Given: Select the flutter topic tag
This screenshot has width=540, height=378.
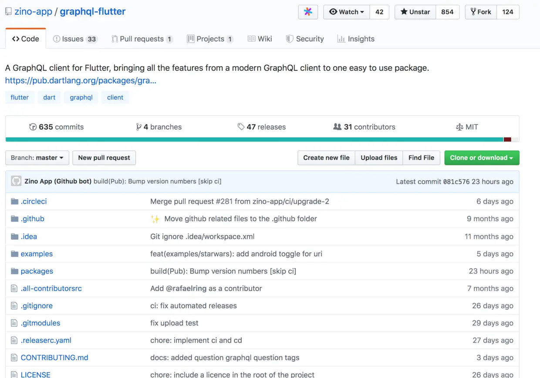Looking at the screenshot, I should [20, 97].
